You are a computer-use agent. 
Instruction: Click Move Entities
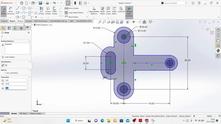(x=71, y=17)
